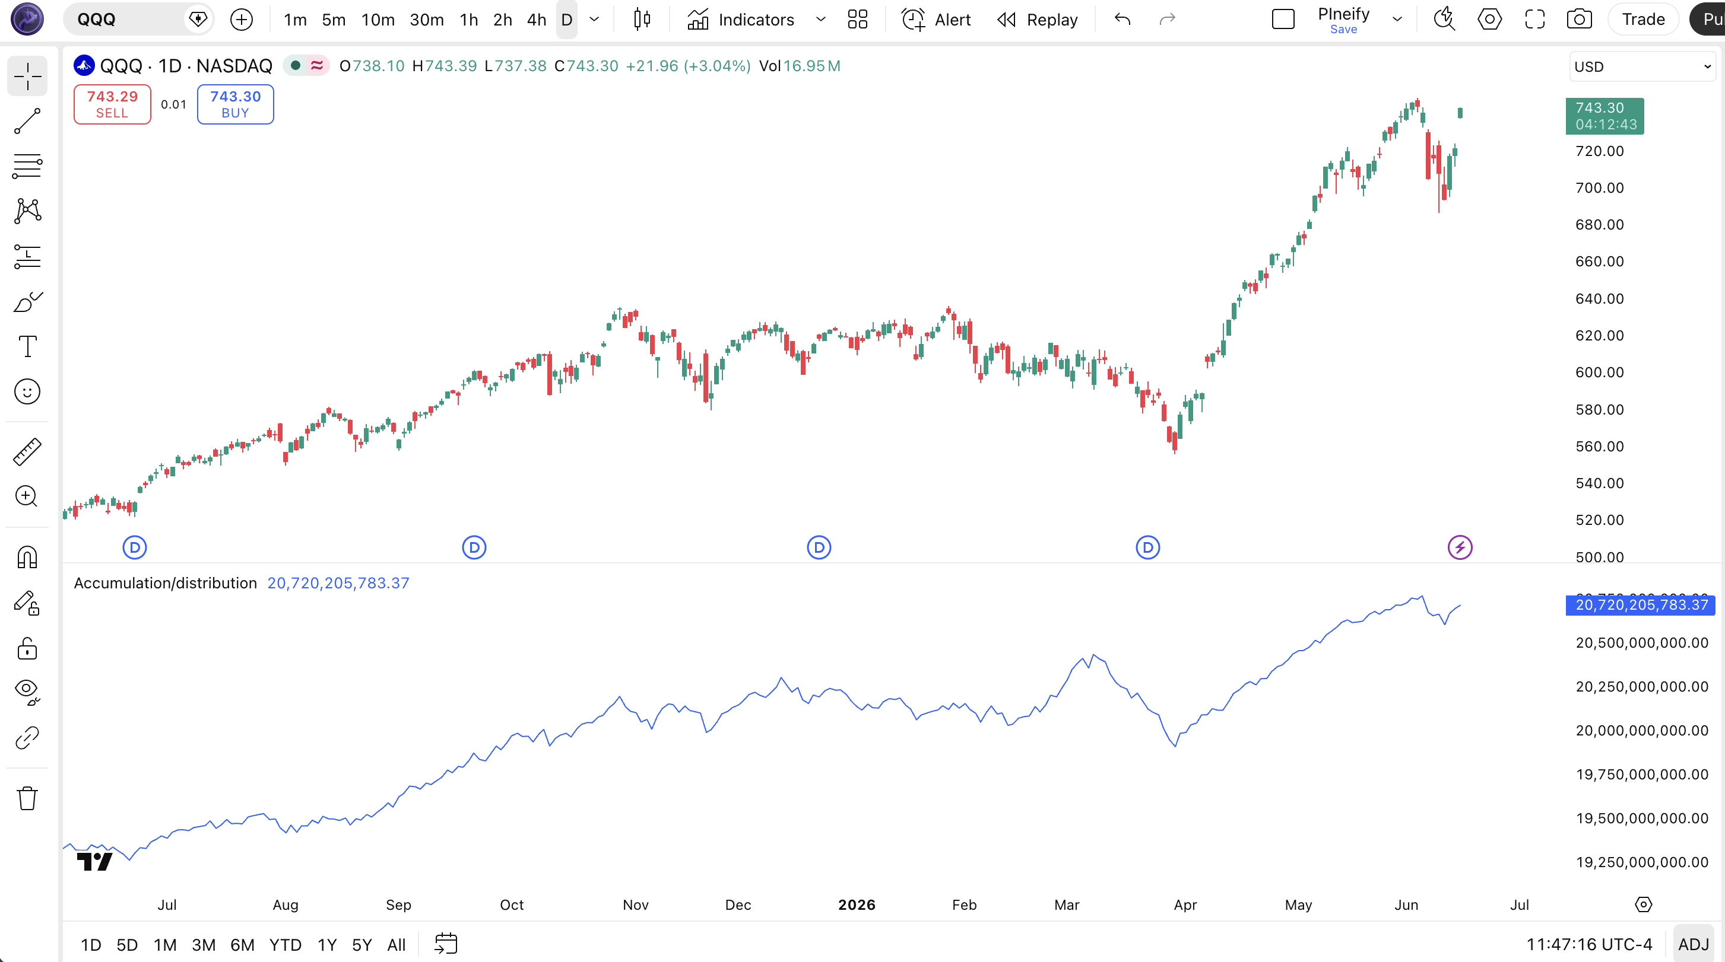Open forecasting and measurement position tools
Screen dimensions: 1725x962
pos(27,256)
